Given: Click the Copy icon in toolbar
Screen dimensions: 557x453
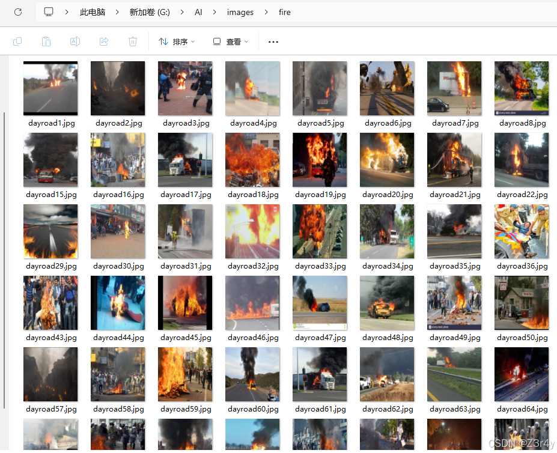Looking at the screenshot, I should coord(17,42).
